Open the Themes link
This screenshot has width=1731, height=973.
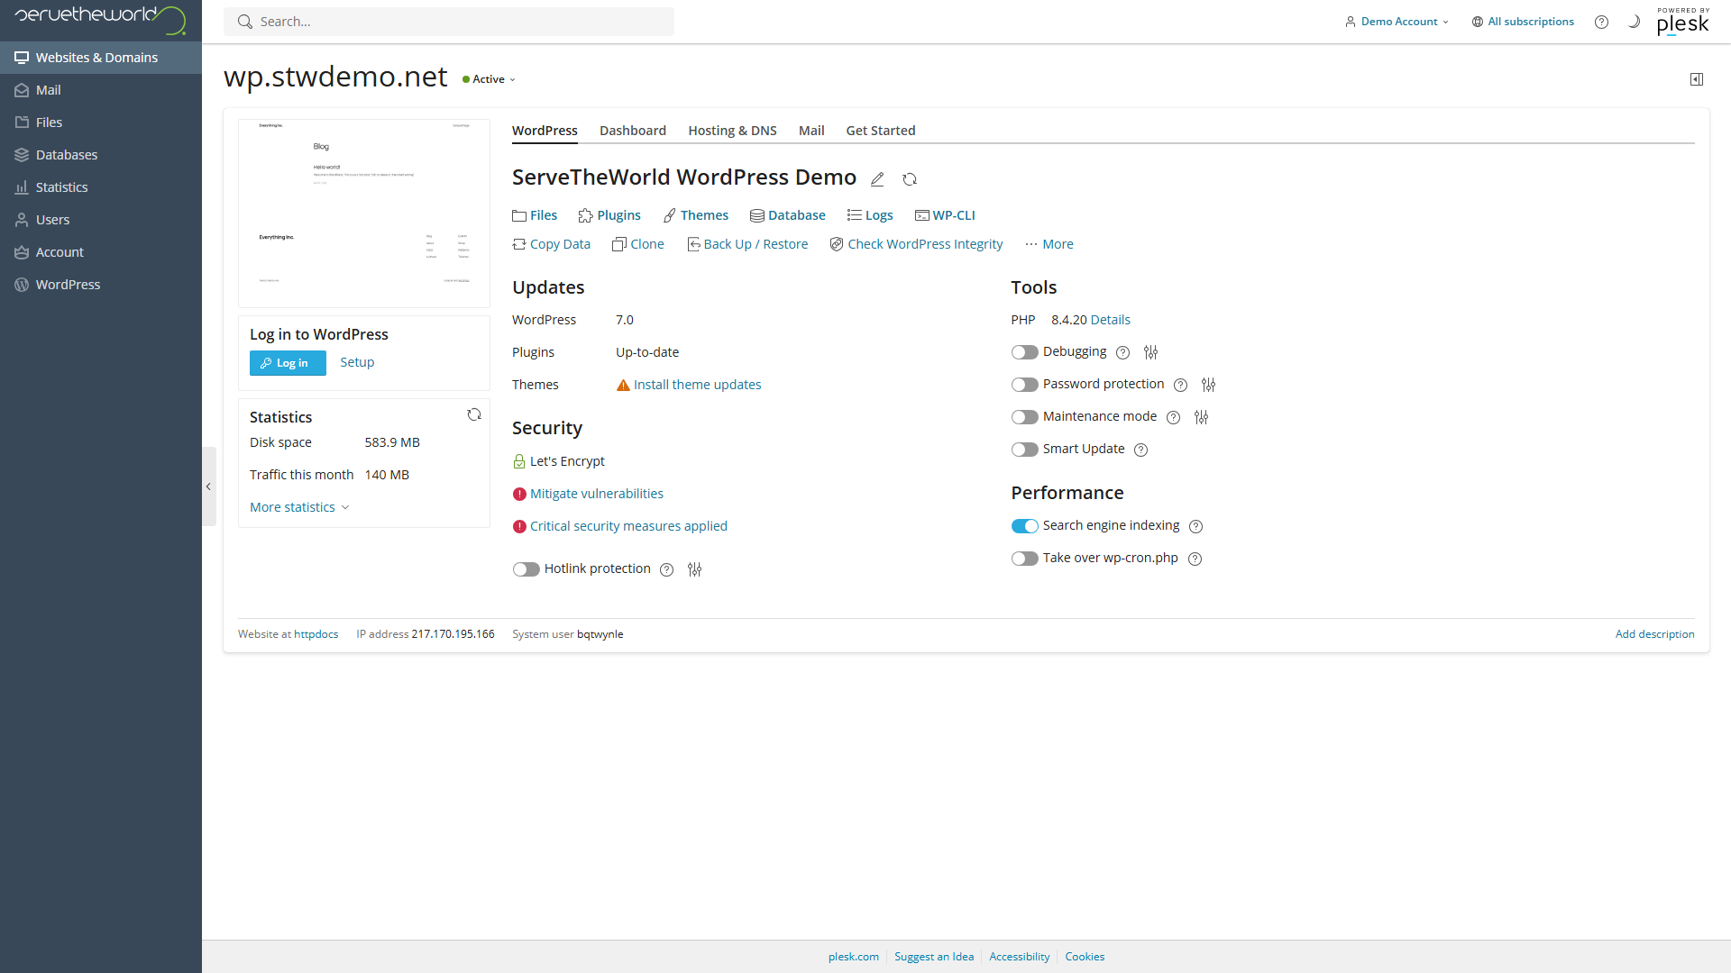[x=695, y=215]
